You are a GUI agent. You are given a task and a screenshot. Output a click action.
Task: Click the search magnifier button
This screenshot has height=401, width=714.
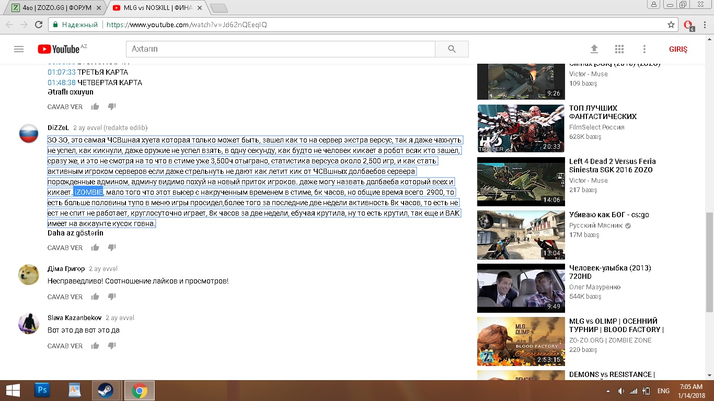tap(452, 49)
